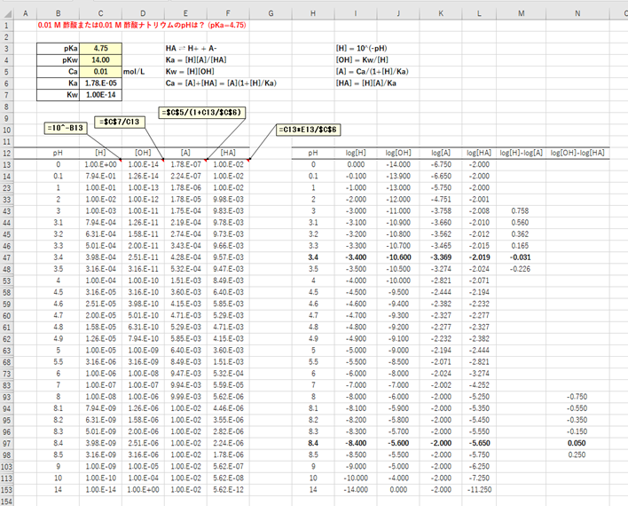The height and width of the screenshot is (506, 628).
Task: Click value -0.750 in column N
Action: (x=577, y=398)
